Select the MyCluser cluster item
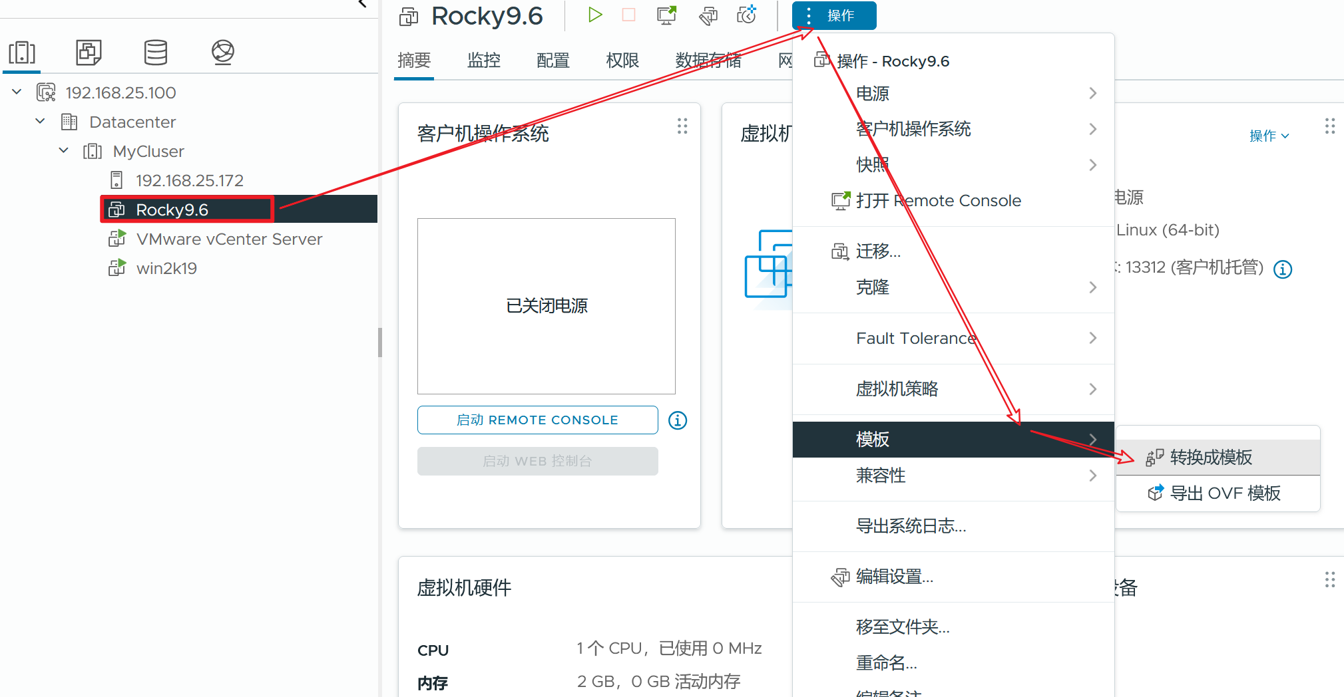 click(x=148, y=151)
